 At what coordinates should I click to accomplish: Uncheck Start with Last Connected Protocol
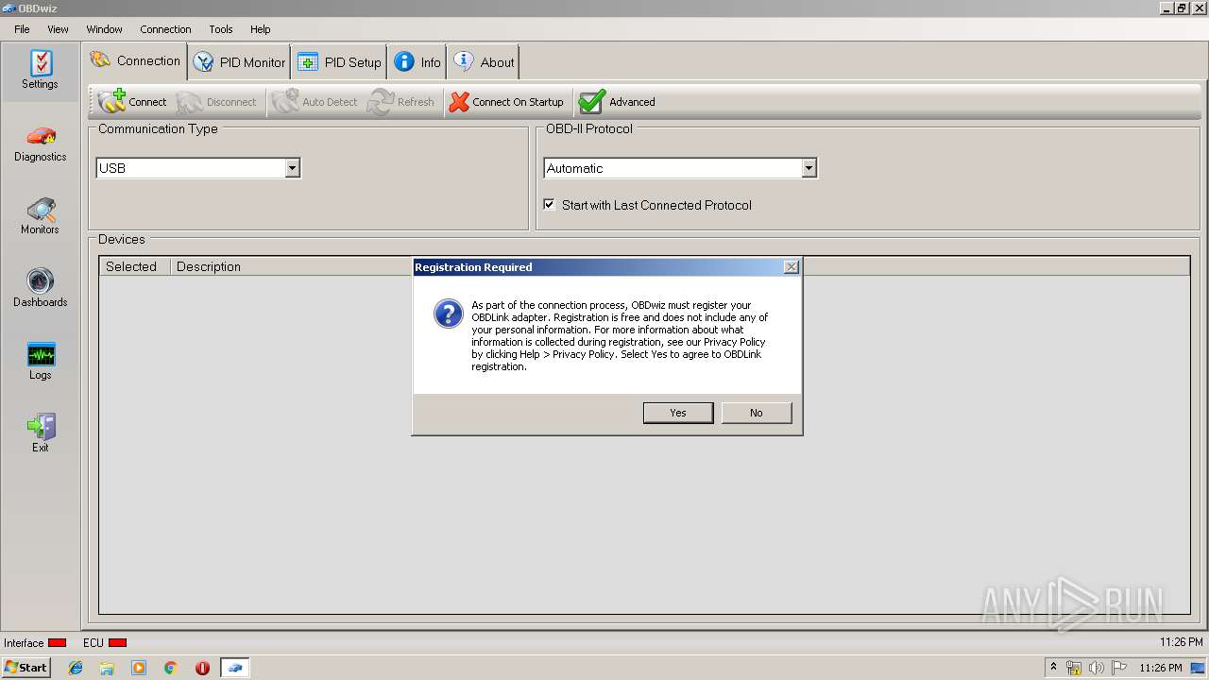click(x=549, y=204)
